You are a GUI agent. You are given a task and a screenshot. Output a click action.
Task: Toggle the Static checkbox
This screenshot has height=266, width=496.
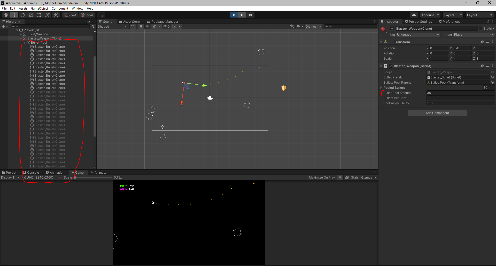[481, 28]
